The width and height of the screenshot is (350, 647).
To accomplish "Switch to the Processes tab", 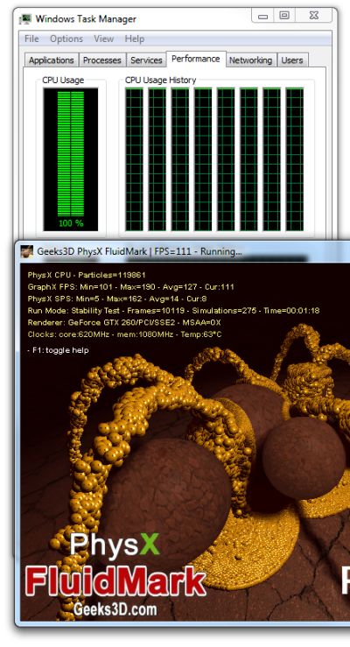I will pos(101,60).
